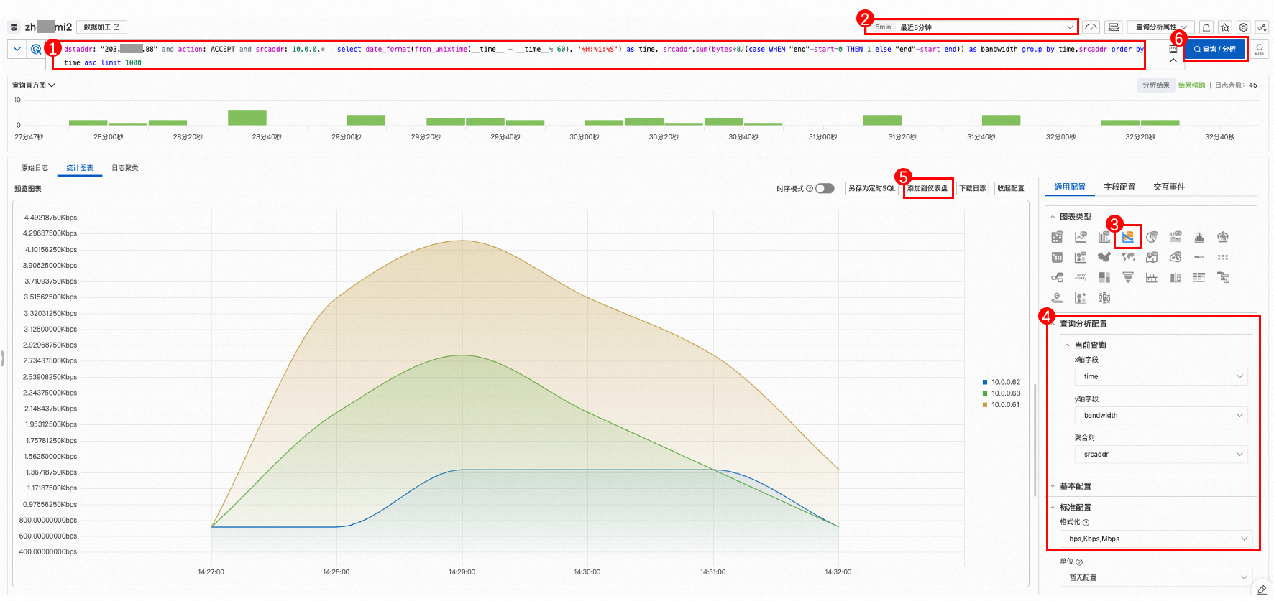Select the Gantt chart type icon

point(1223,277)
